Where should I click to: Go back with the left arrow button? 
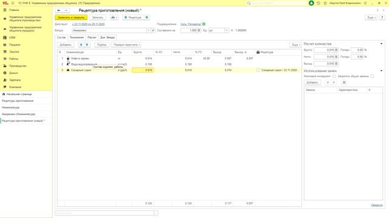coord(59,10)
